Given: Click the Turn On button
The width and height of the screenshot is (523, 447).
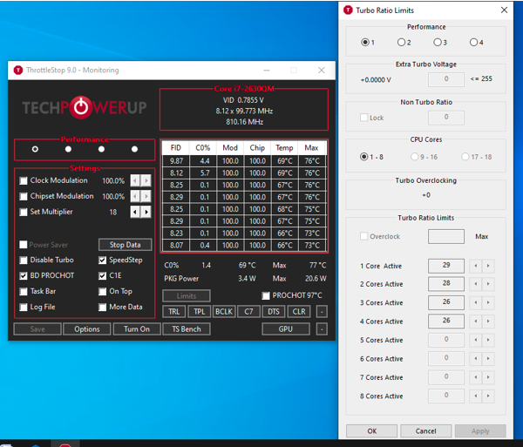Looking at the screenshot, I should coord(137,329).
